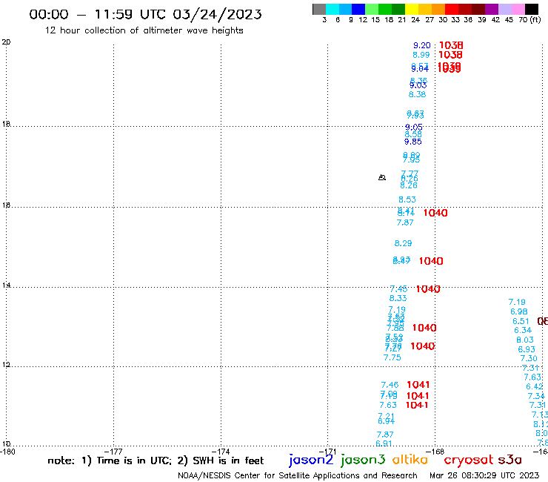Image resolution: width=548 pixels, height=482 pixels.
Task: Click the wave height reading 8.53
Action: tap(407, 200)
